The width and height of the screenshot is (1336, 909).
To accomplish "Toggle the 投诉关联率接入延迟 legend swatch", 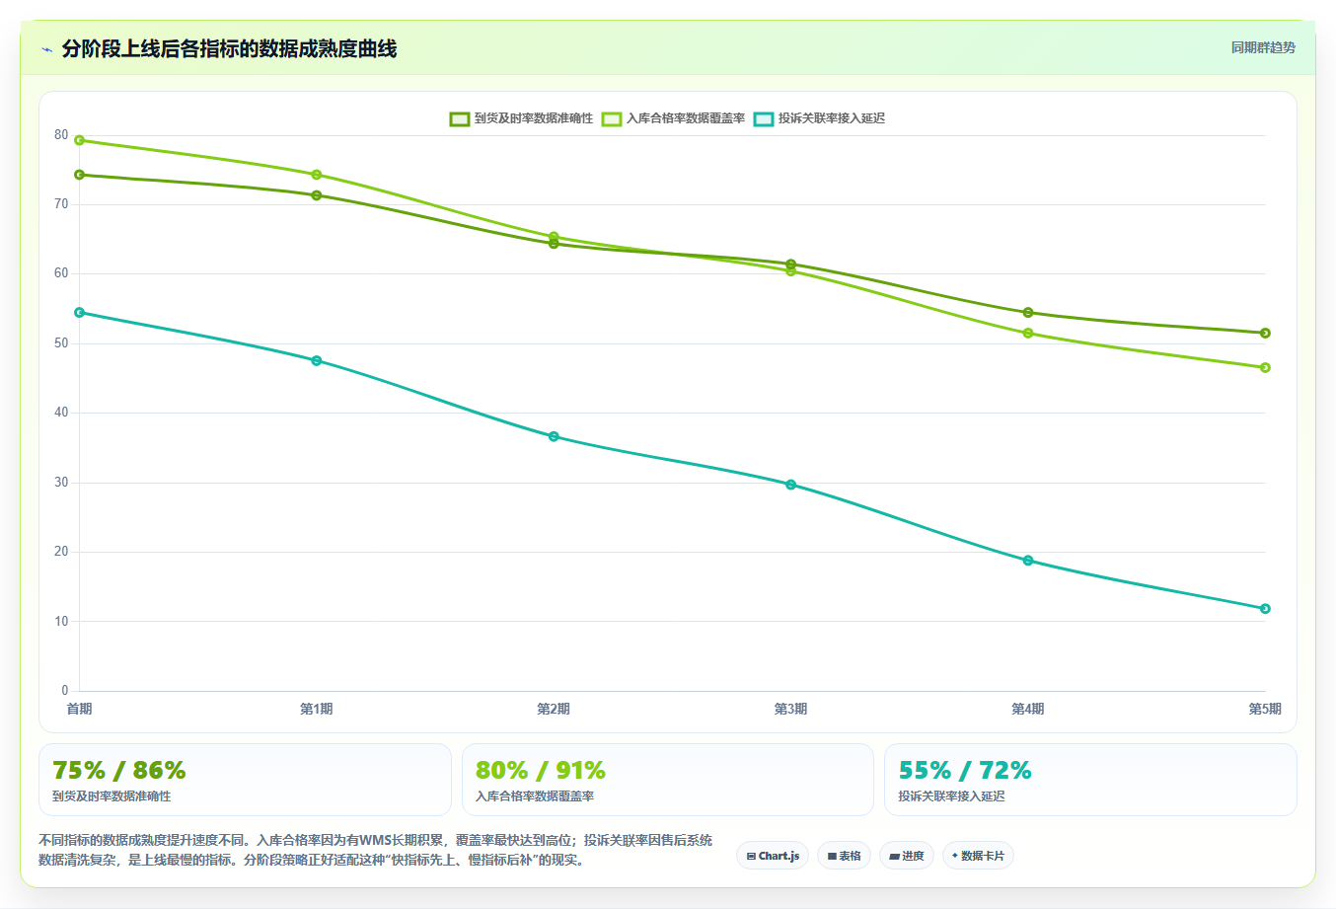I will pos(764,118).
